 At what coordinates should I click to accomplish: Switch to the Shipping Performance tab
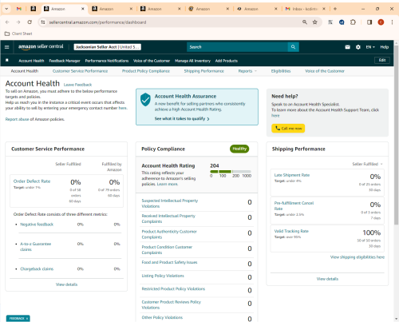point(204,71)
